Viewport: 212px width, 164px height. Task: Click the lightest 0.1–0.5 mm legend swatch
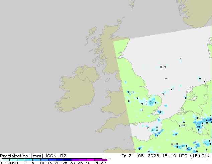(6, 160)
